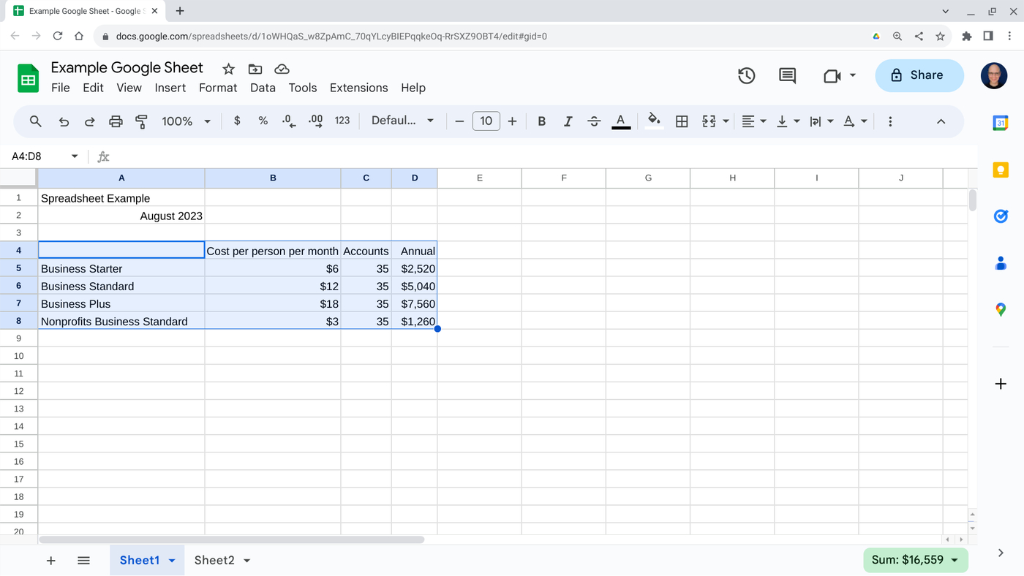Click the decrease decimal places icon

tap(288, 121)
